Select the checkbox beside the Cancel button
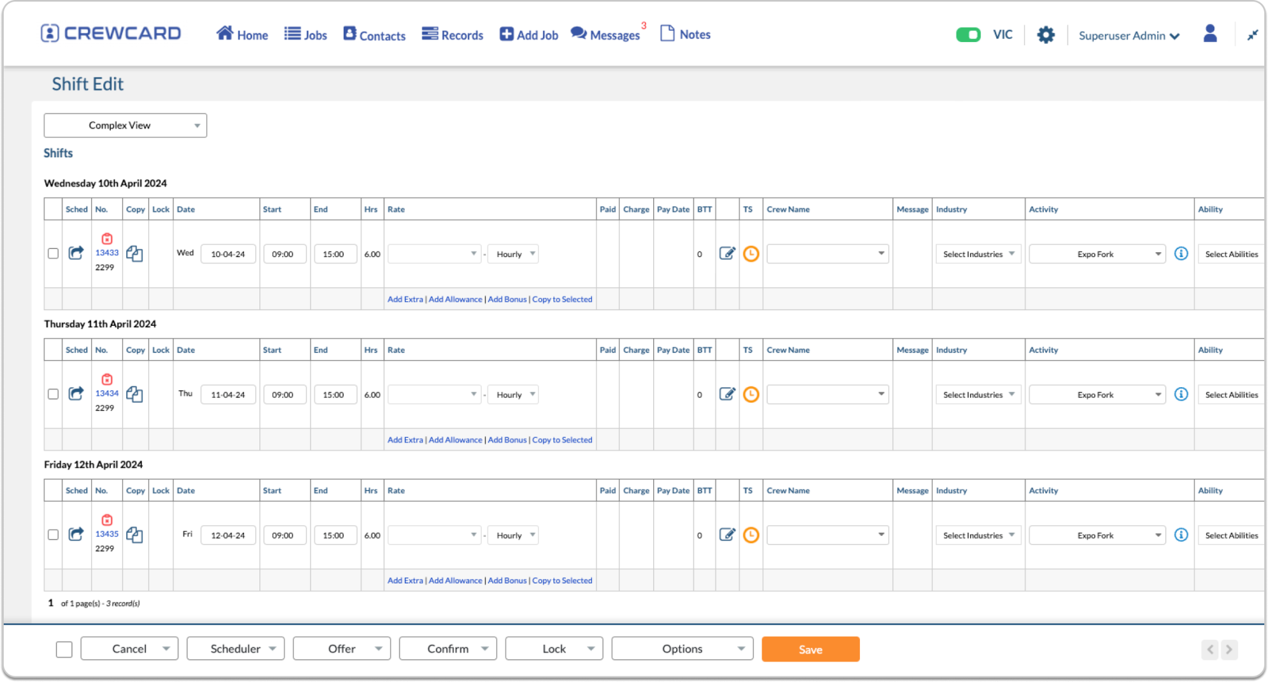1268x682 pixels. click(x=64, y=649)
